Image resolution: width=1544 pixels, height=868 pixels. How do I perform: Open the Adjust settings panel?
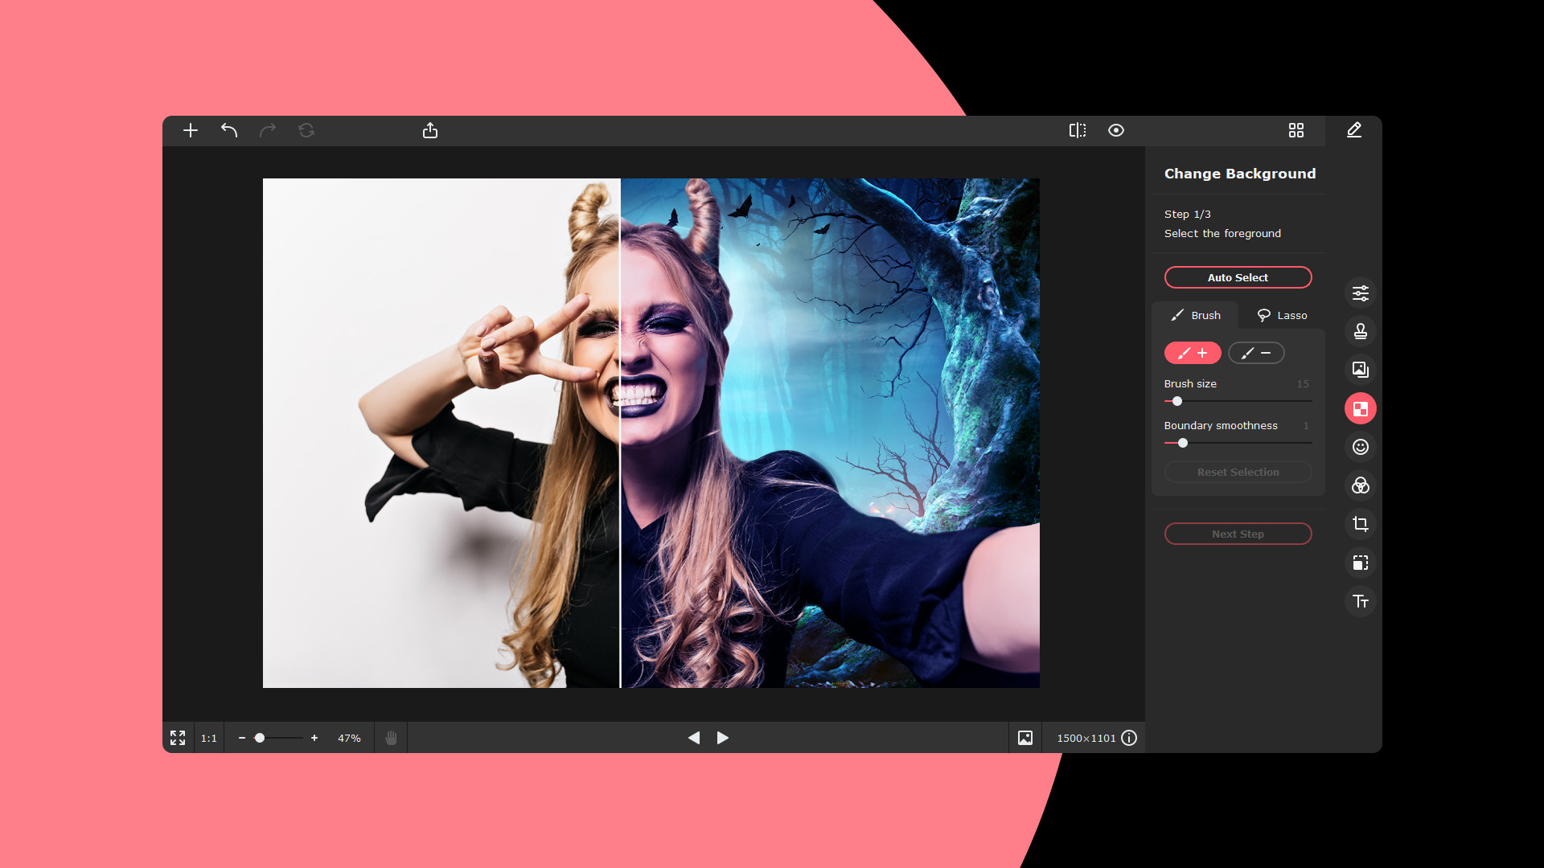click(x=1361, y=293)
